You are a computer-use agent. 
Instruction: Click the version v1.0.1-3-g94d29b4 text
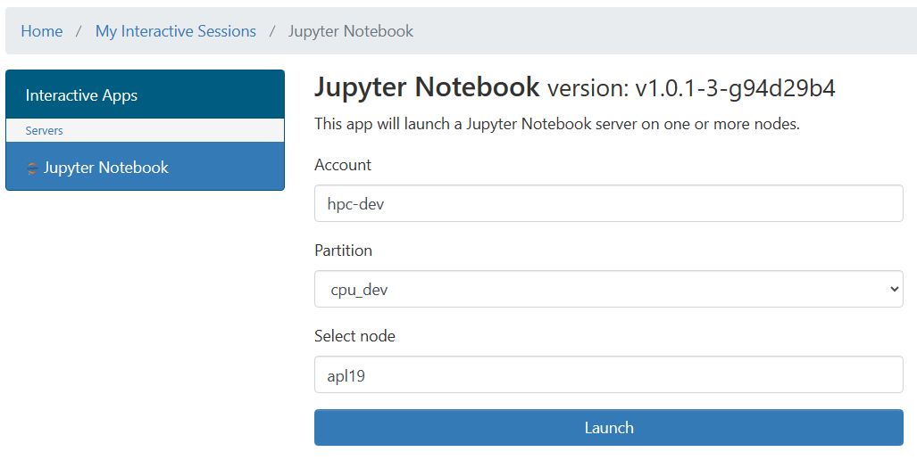691,88
